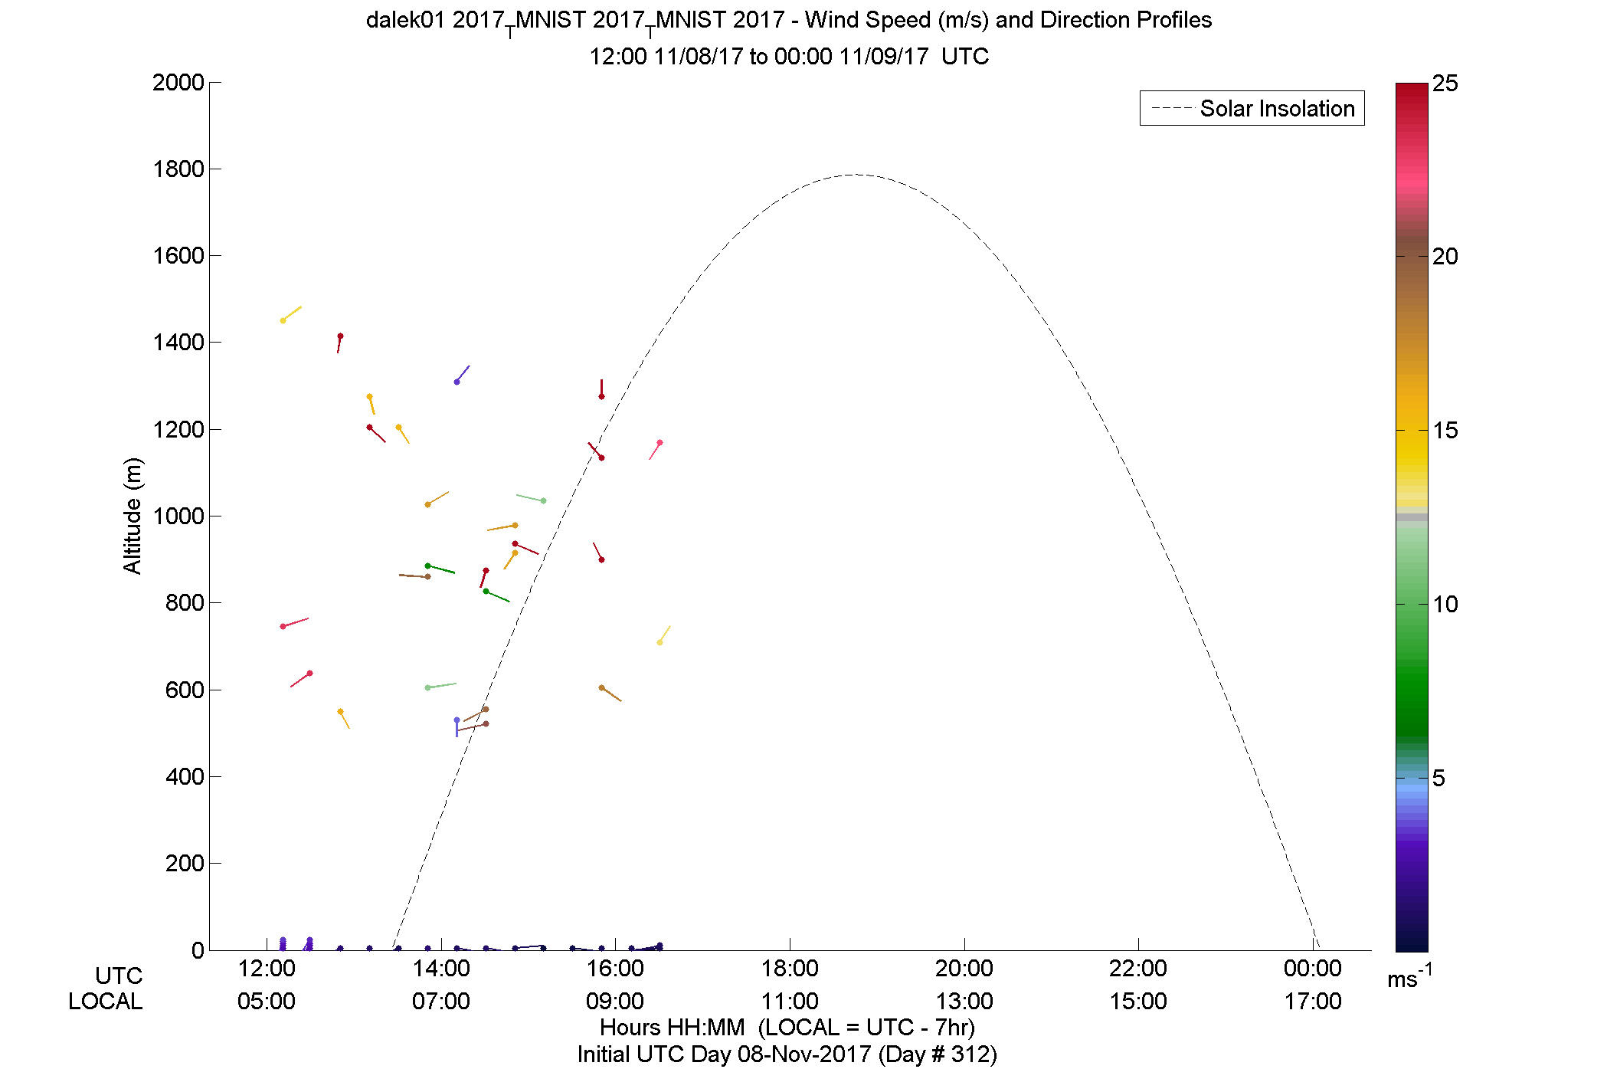Click the 200 altitude tick label

[x=184, y=863]
